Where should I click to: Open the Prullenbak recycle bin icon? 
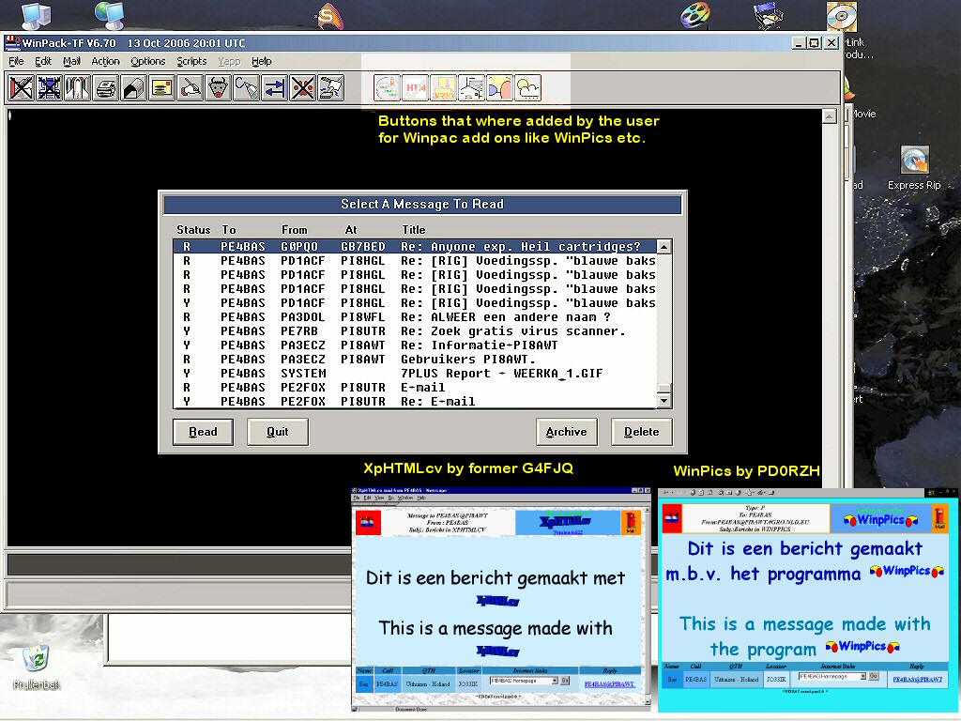(37, 667)
